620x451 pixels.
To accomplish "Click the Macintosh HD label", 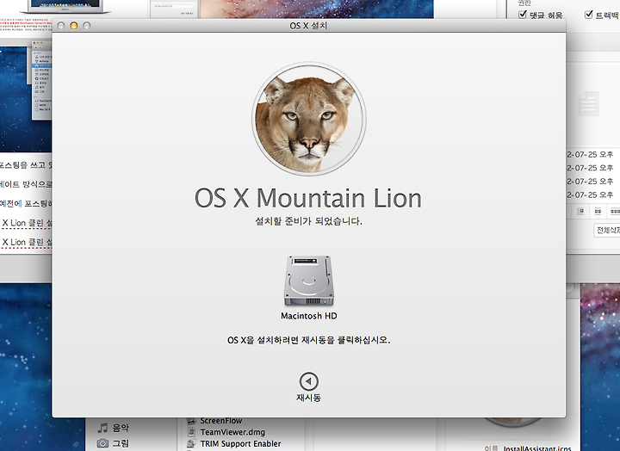I will coord(309,316).
